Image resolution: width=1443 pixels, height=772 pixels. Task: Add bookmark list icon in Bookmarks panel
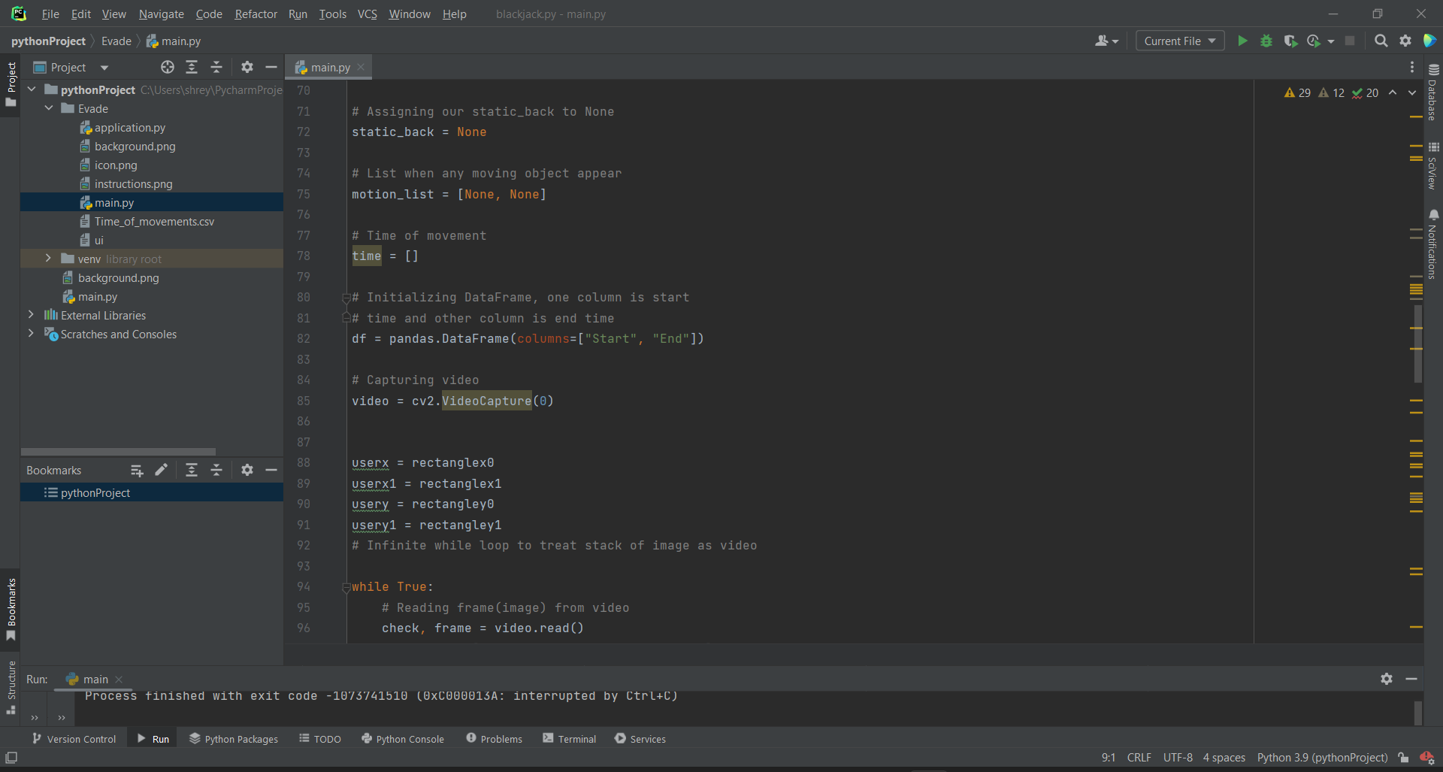tap(137, 471)
